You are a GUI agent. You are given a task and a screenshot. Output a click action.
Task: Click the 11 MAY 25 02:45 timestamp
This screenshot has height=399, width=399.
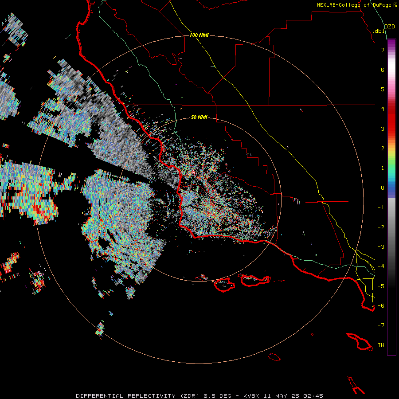tap(293, 396)
